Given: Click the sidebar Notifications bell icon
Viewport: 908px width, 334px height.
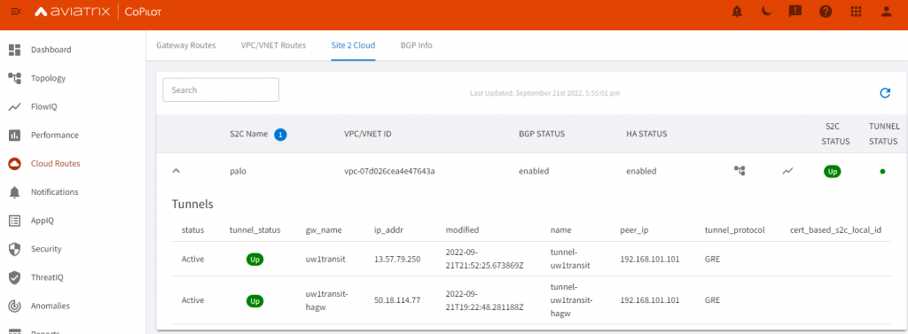Looking at the screenshot, I should point(14,192).
